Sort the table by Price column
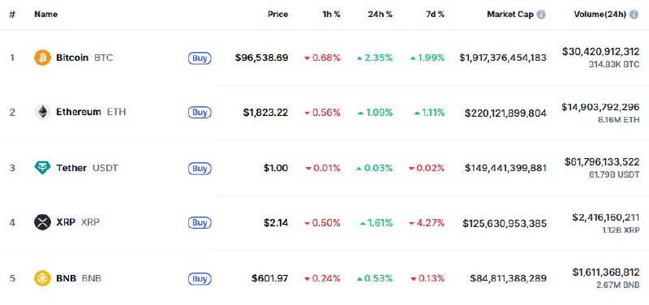649x305 pixels. point(277,15)
